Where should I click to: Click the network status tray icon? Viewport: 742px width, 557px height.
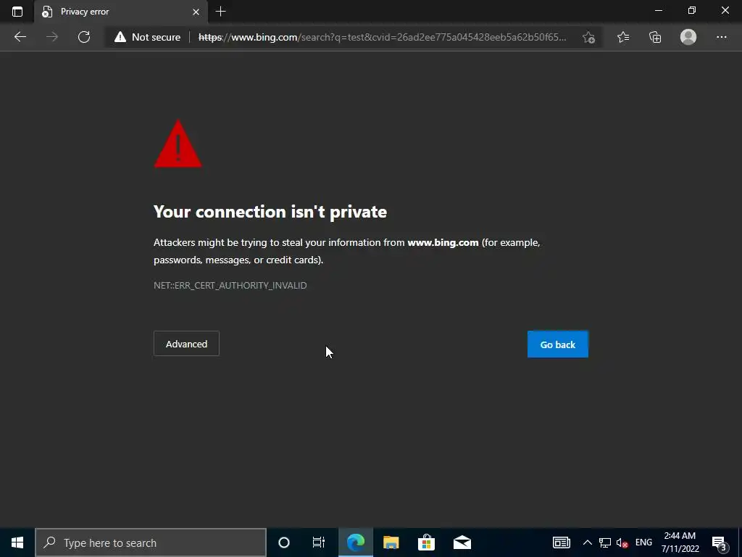click(x=605, y=542)
